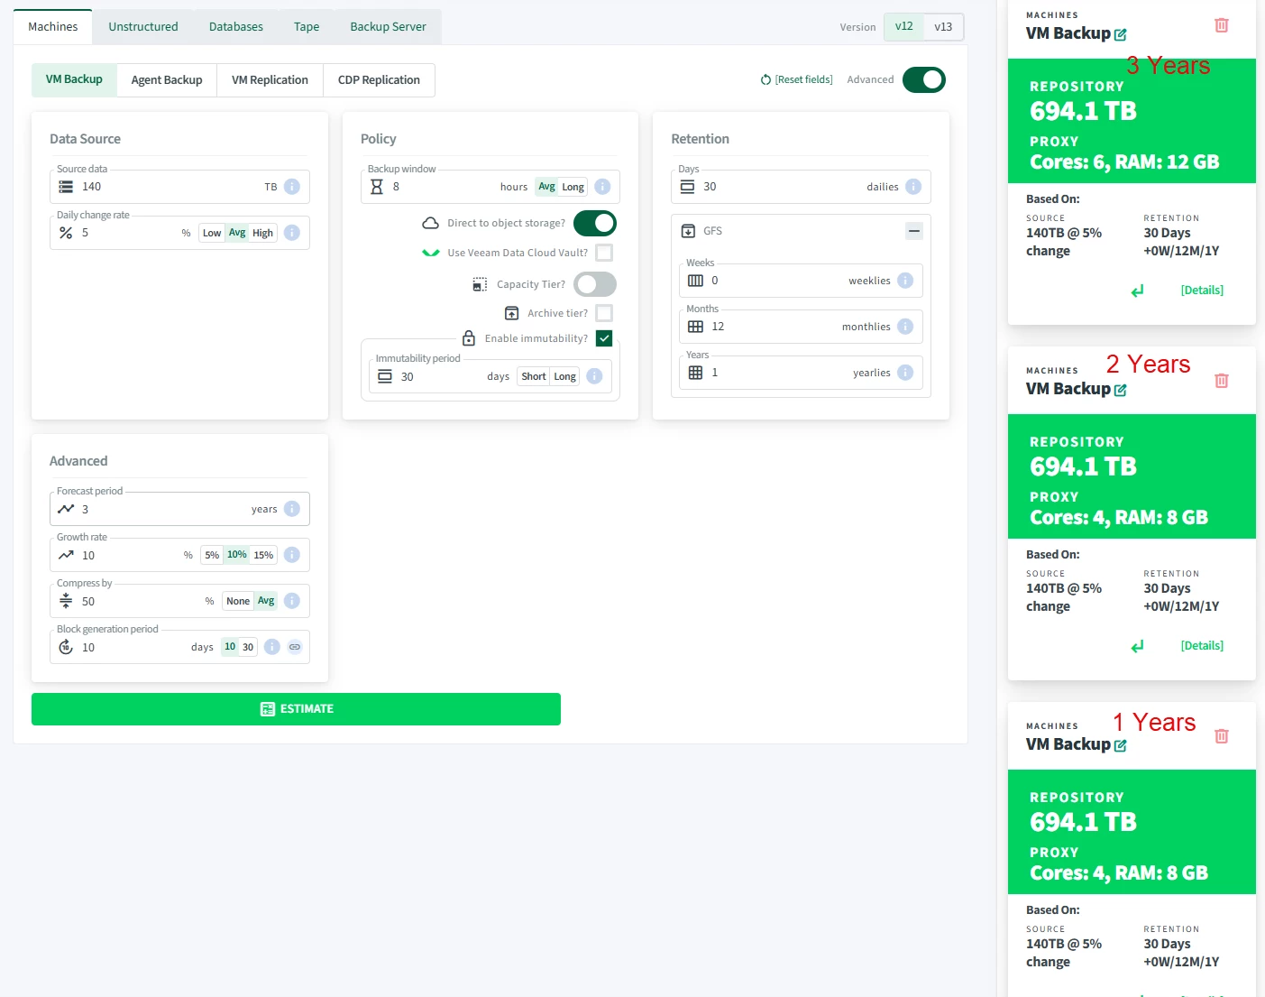
Task: Set growth rate preset to 15%
Action: point(263,555)
